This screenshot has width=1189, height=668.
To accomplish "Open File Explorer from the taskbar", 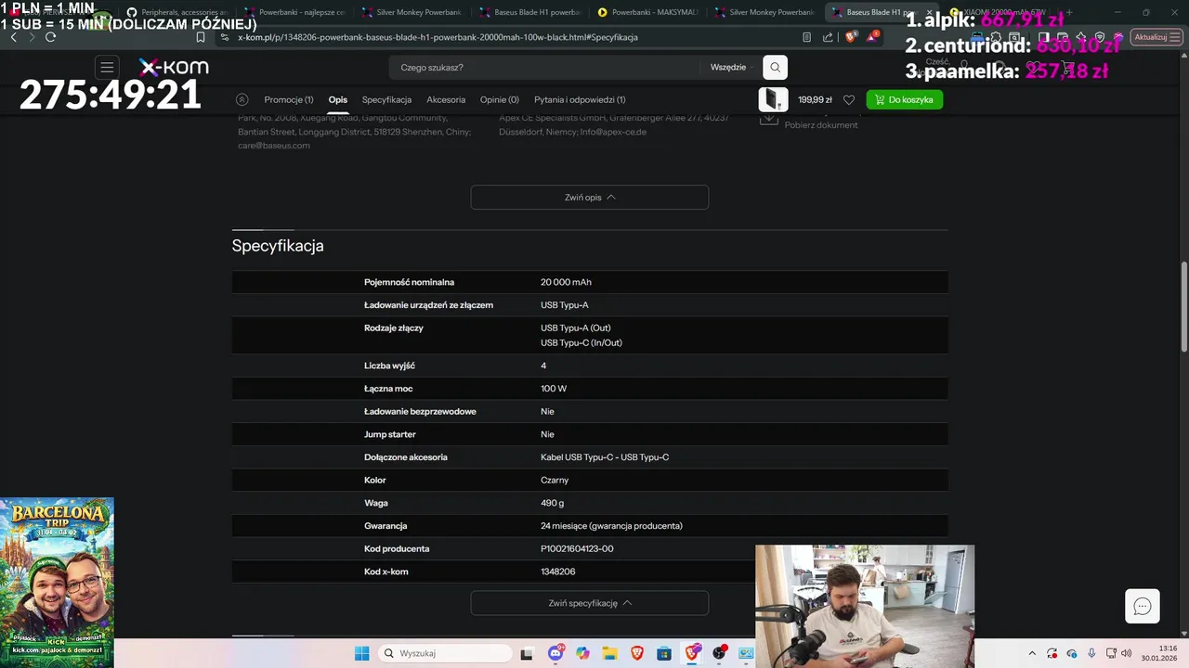I will [609, 653].
